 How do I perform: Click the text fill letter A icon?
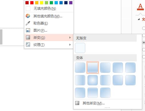coord(140,7)
